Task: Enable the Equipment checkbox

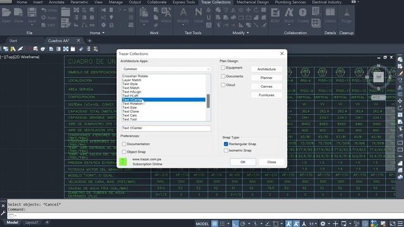Action: pyautogui.click(x=223, y=67)
